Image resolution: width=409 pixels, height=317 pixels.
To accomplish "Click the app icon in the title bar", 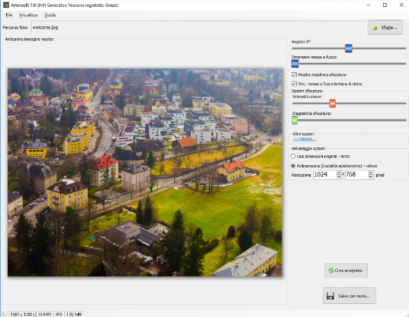I will pos(6,5).
